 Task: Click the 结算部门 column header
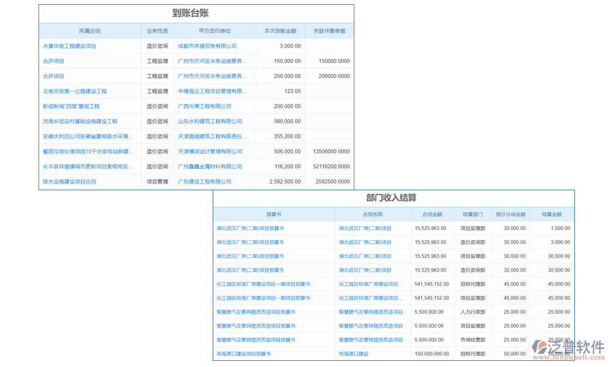click(472, 215)
